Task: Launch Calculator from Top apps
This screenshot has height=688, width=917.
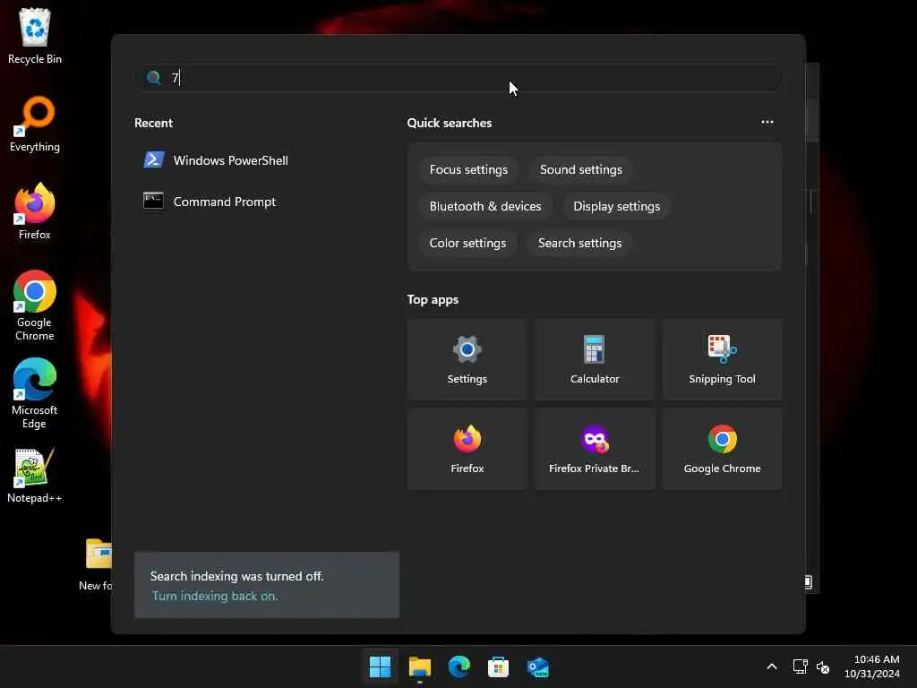Action: coord(595,360)
